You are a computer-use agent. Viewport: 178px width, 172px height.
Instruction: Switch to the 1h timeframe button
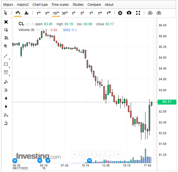point(74,13)
